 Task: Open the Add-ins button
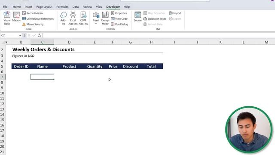63,18
